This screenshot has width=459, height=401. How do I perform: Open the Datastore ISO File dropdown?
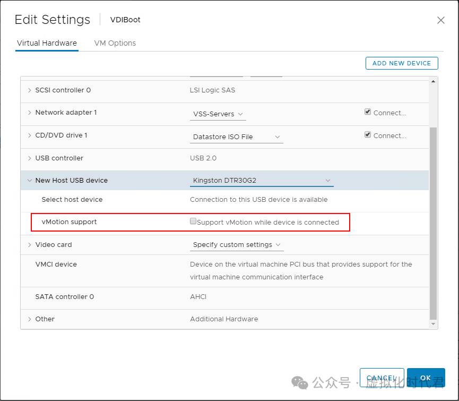(236, 137)
